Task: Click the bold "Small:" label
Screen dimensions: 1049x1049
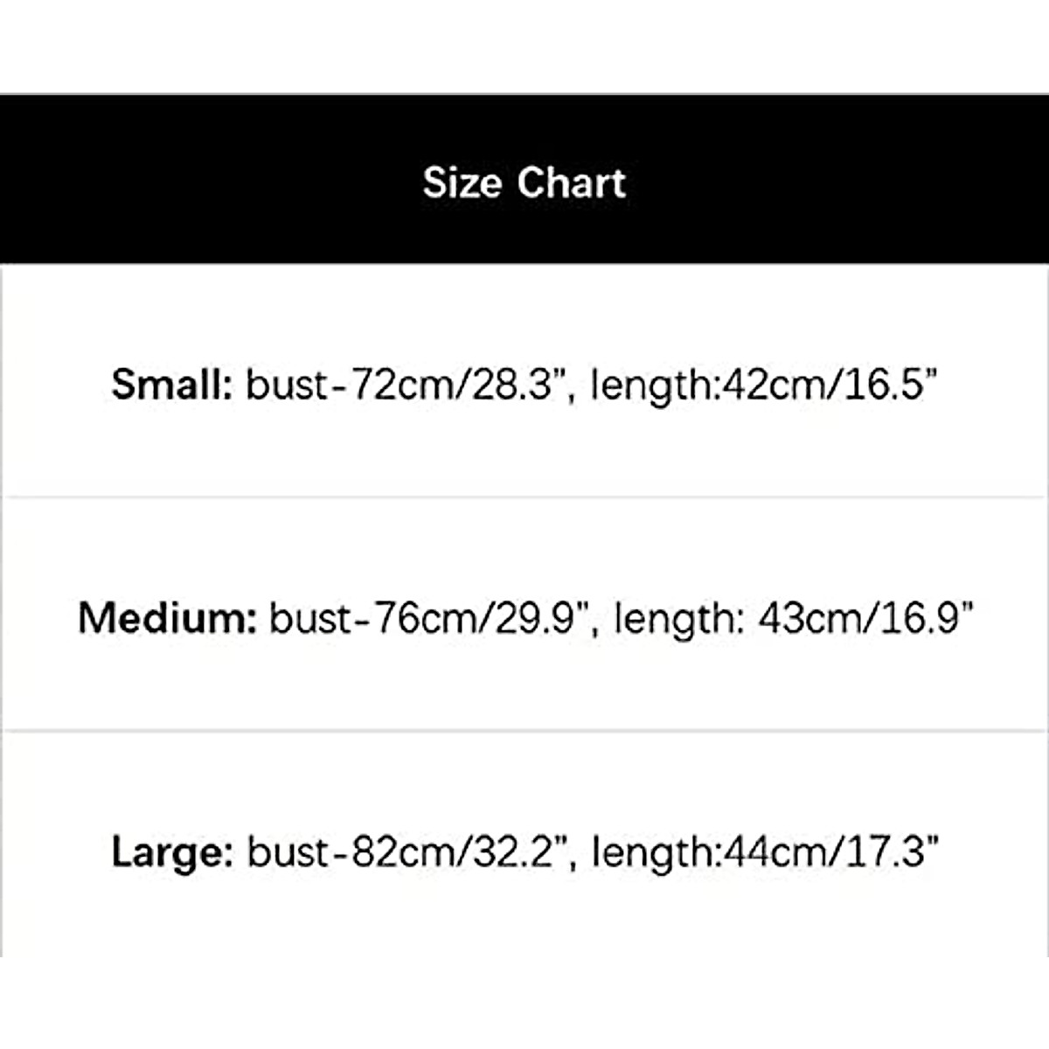Action: 171,385
